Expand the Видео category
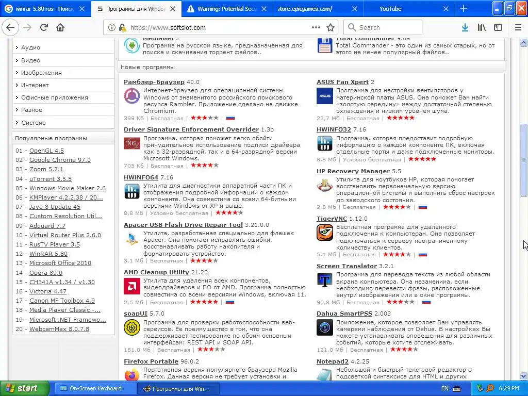This screenshot has width=528, height=396. [x=63, y=60]
